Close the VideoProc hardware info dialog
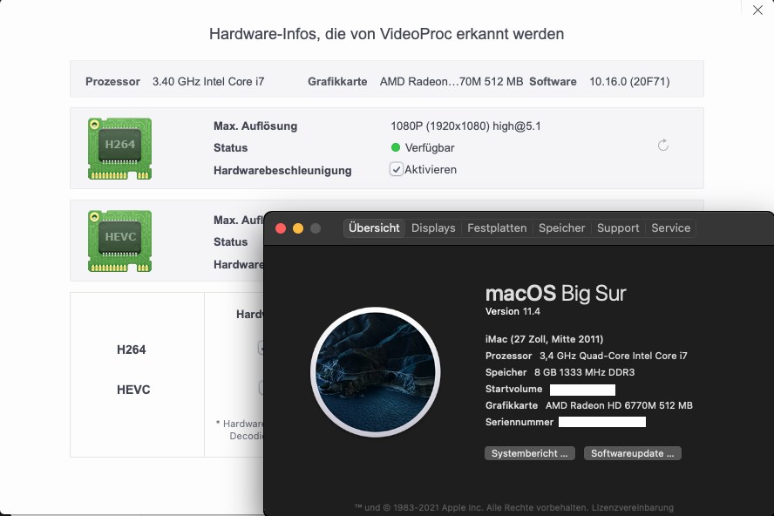This screenshot has width=774, height=516. click(x=757, y=10)
